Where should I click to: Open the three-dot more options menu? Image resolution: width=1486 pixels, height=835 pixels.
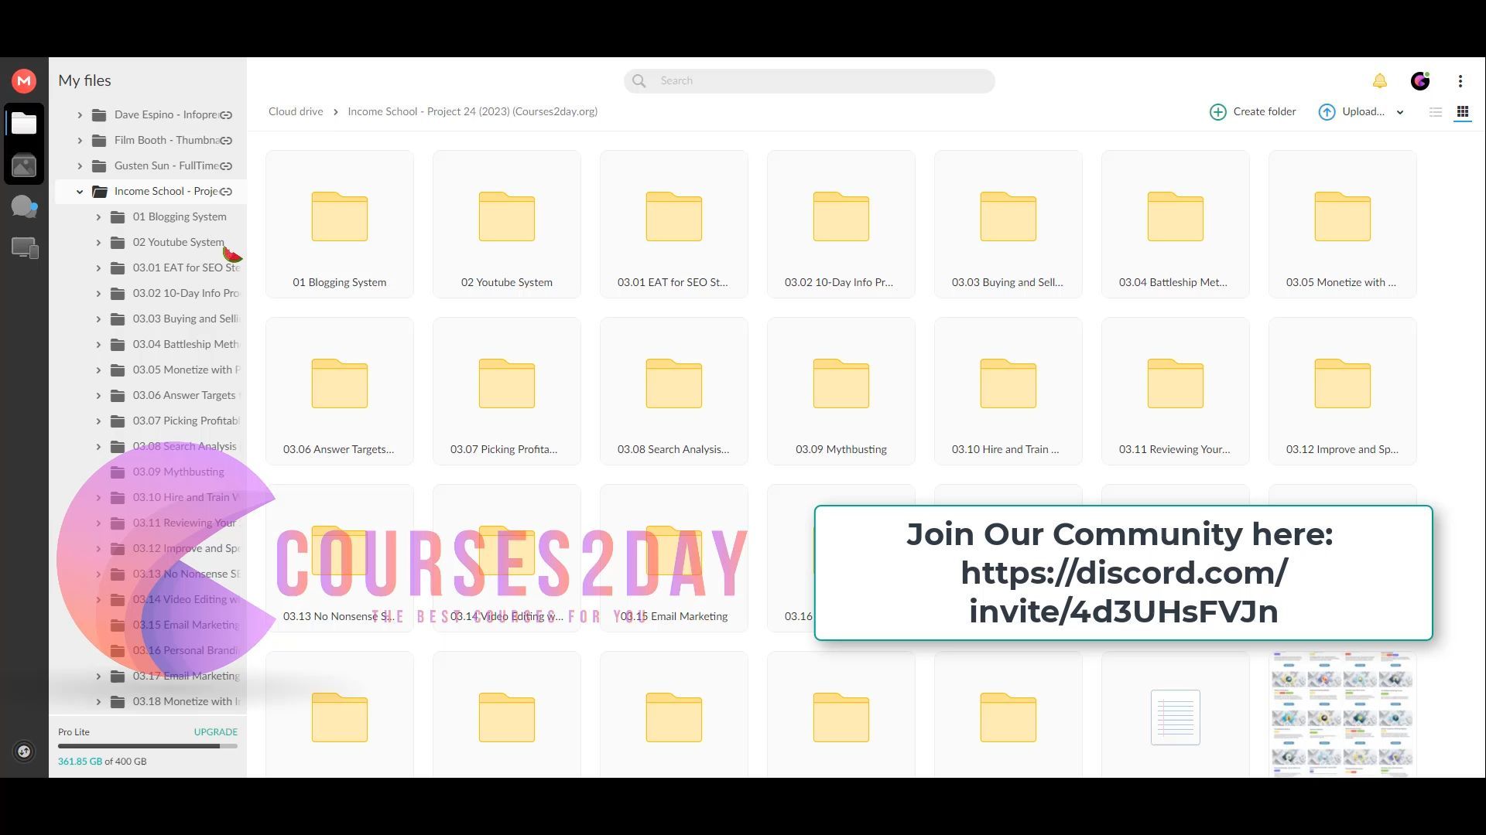pyautogui.click(x=1460, y=80)
